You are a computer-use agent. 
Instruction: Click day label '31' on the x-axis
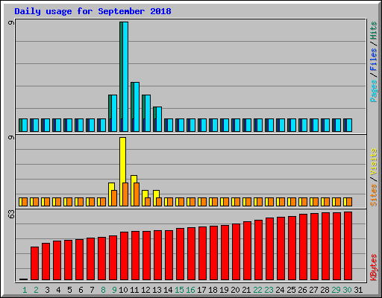358,290
